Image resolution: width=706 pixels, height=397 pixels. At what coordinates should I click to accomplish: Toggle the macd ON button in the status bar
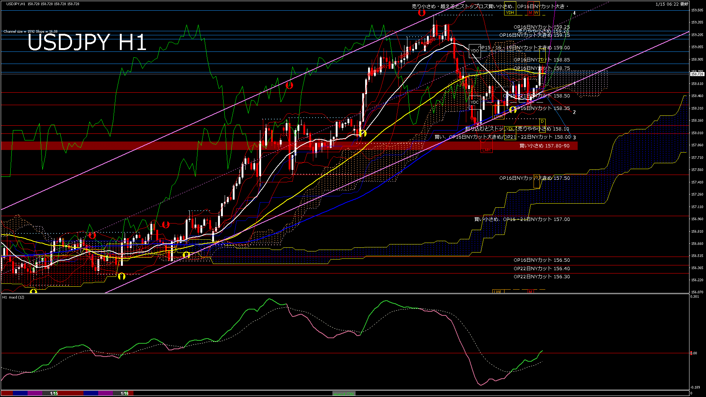tap(344, 393)
